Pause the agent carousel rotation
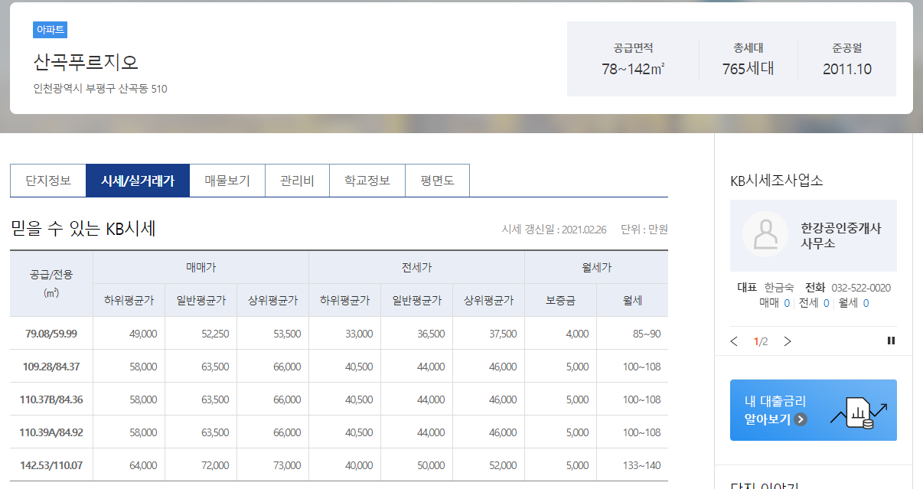Viewport: 923px width, 489px height. point(891,341)
